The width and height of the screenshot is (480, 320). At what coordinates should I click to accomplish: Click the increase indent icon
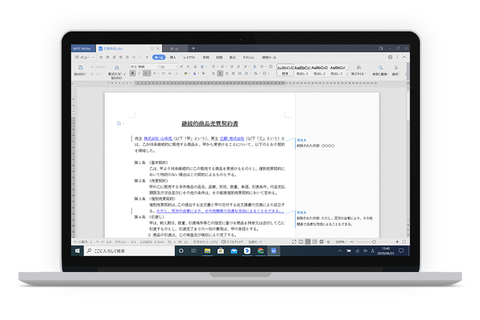(x=238, y=66)
